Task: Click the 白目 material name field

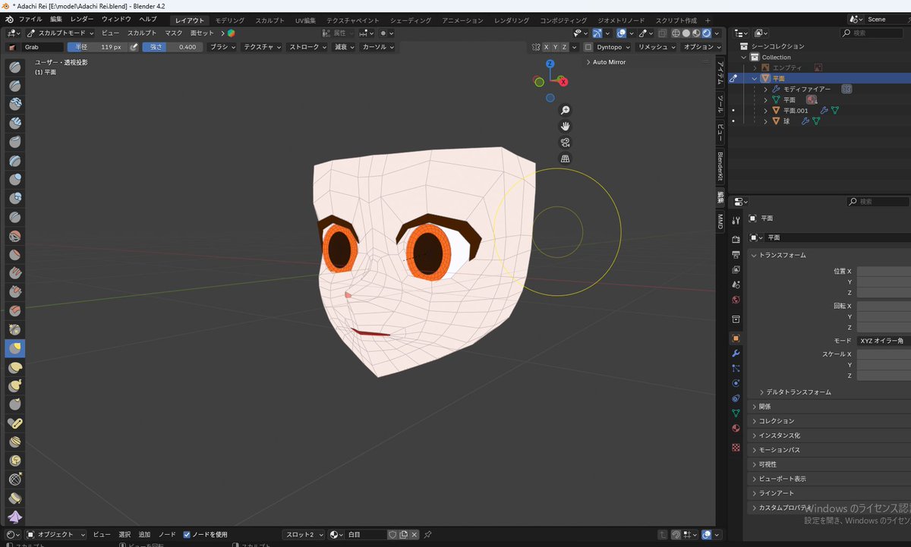Action: (366, 534)
